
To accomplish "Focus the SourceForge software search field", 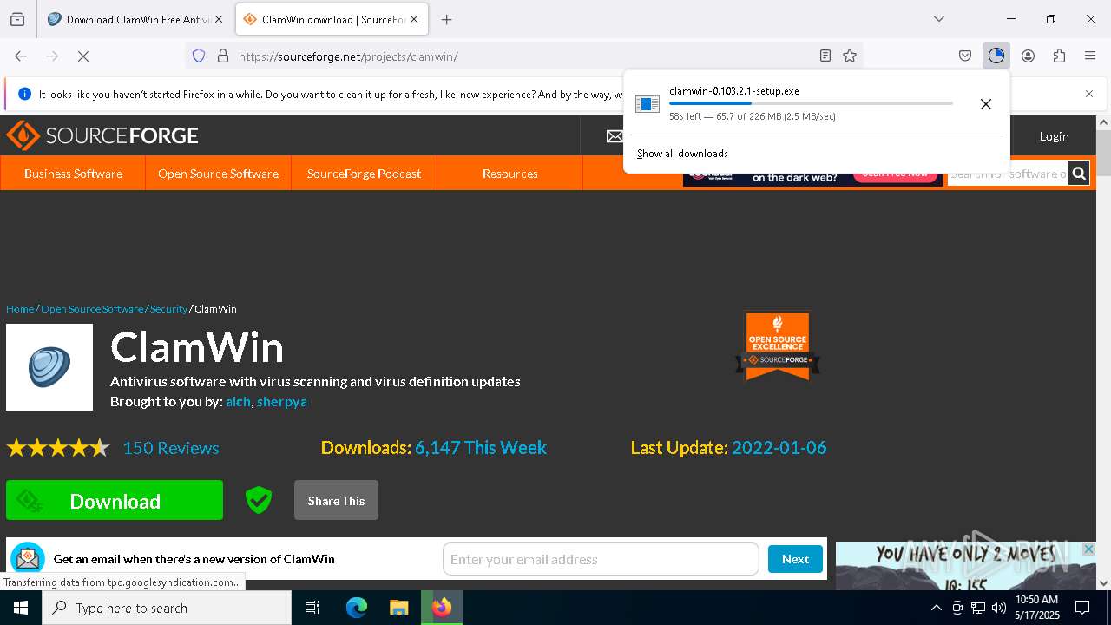I will coord(1008,174).
